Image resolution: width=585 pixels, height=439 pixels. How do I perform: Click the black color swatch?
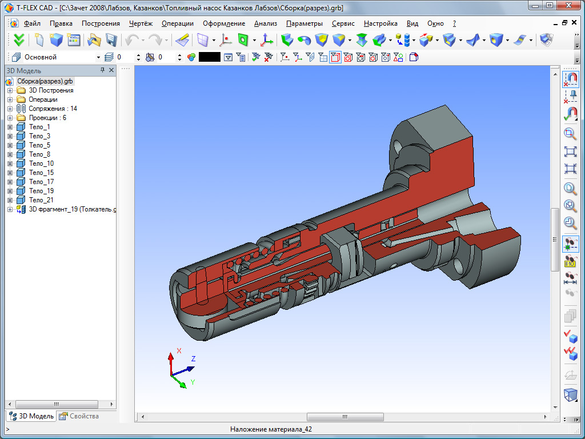209,57
